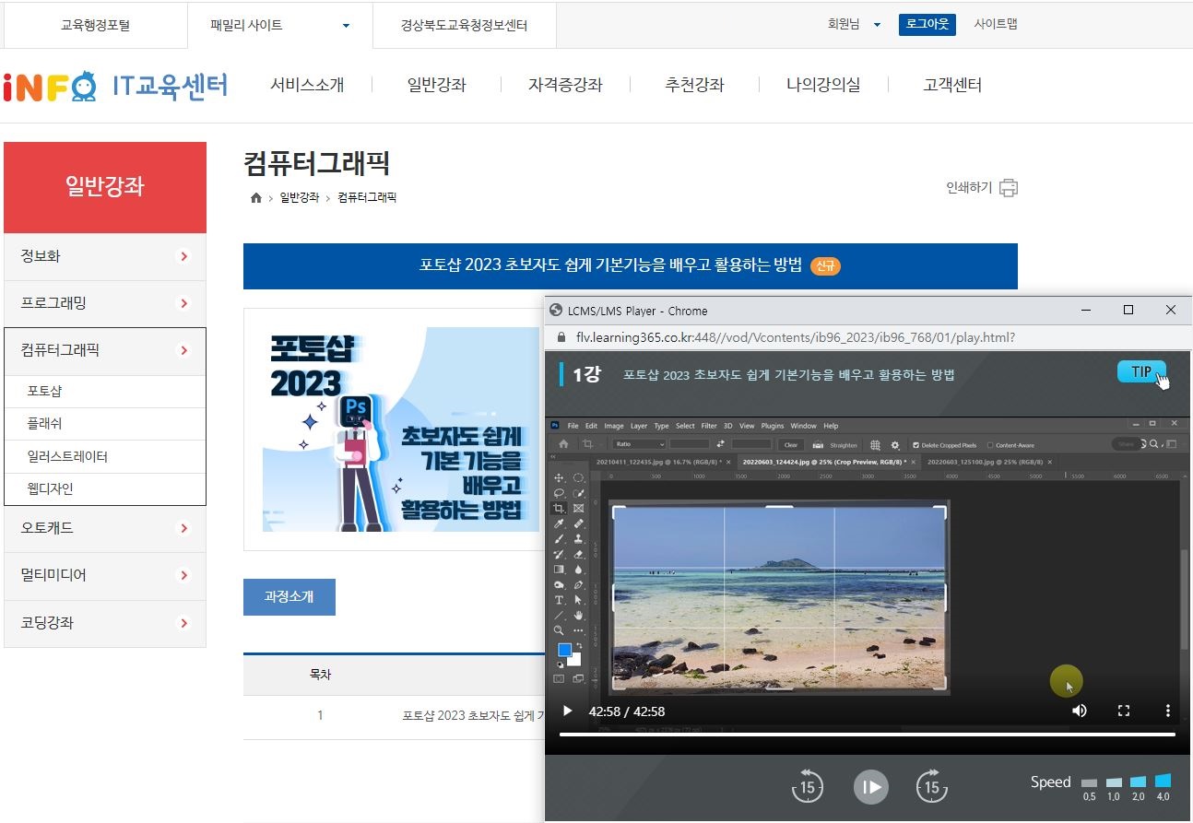
Task: Play the video with the small play icon
Action: (568, 711)
